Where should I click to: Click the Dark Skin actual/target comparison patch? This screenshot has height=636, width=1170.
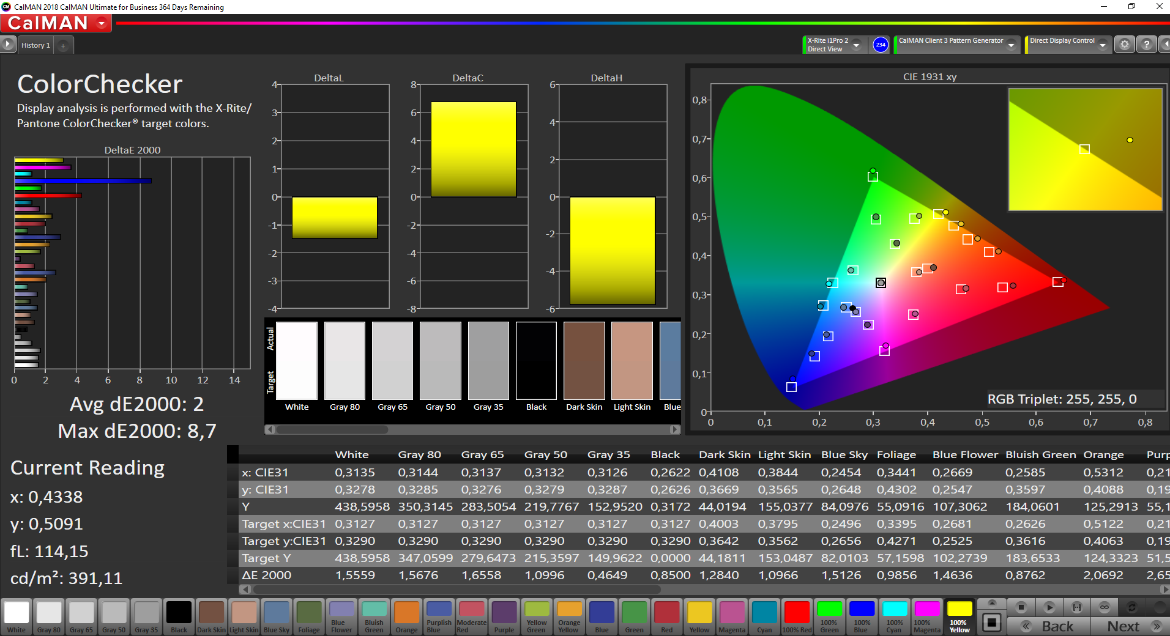coord(584,361)
